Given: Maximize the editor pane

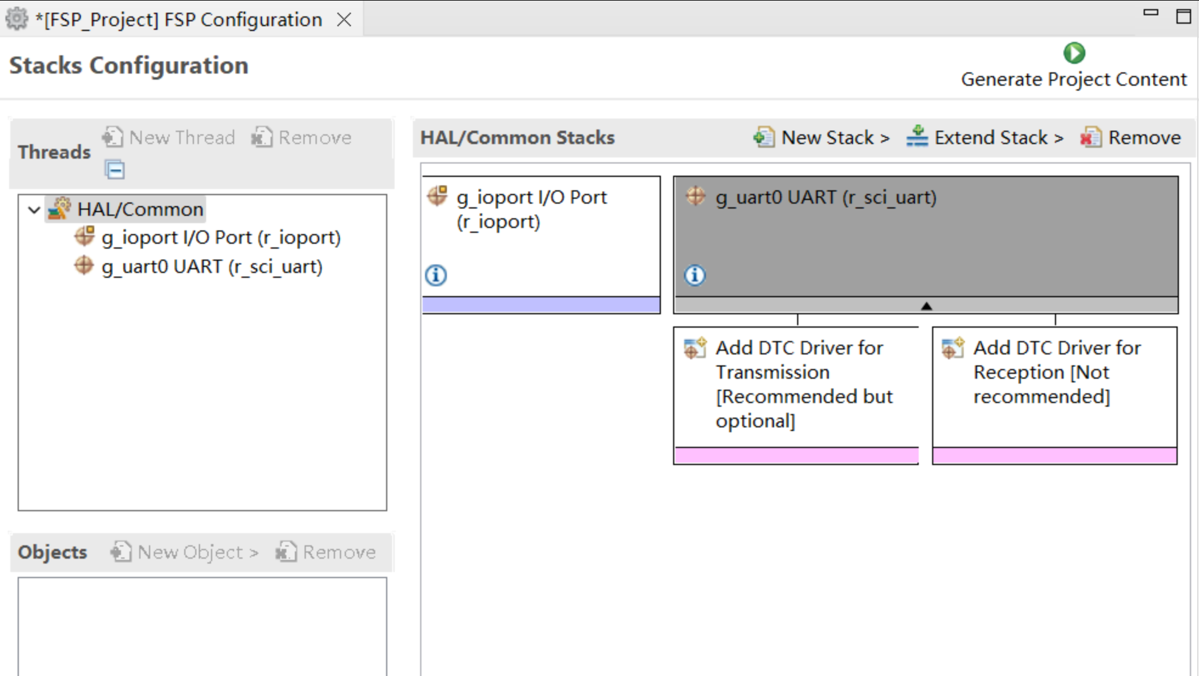Looking at the screenshot, I should pyautogui.click(x=1183, y=16).
